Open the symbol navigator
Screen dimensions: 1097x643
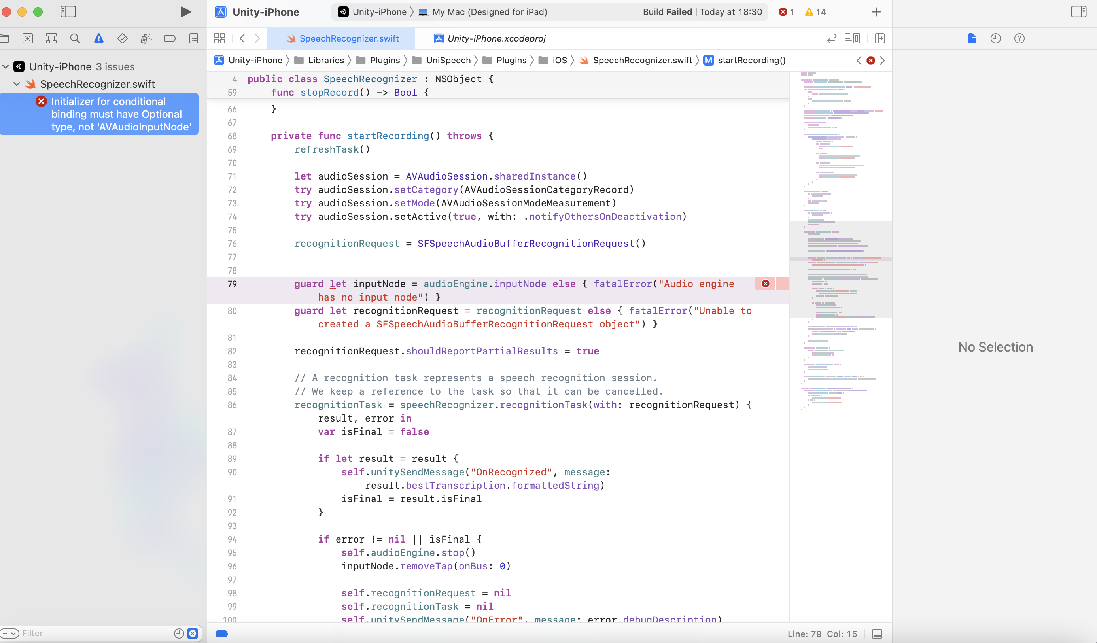click(51, 39)
